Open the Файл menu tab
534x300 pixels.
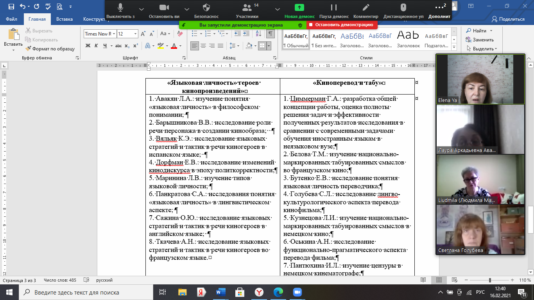coord(12,19)
